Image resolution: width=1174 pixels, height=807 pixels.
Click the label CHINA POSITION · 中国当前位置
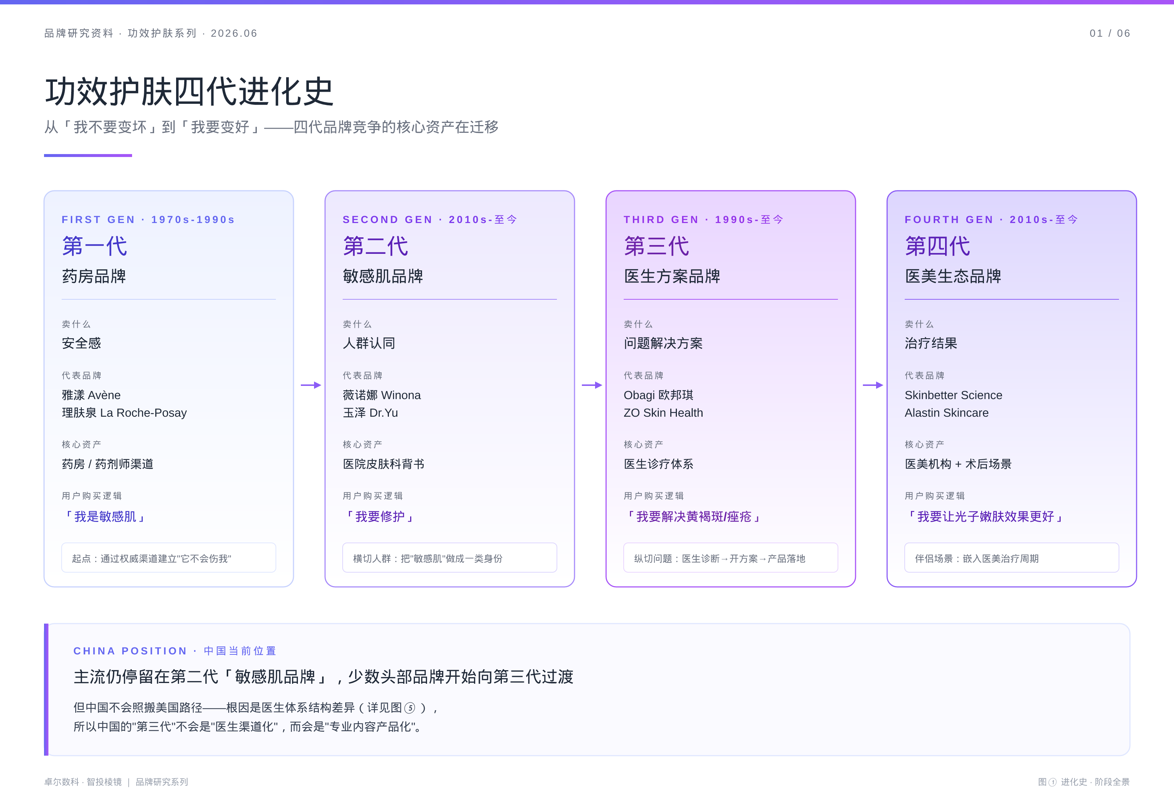[x=175, y=651]
